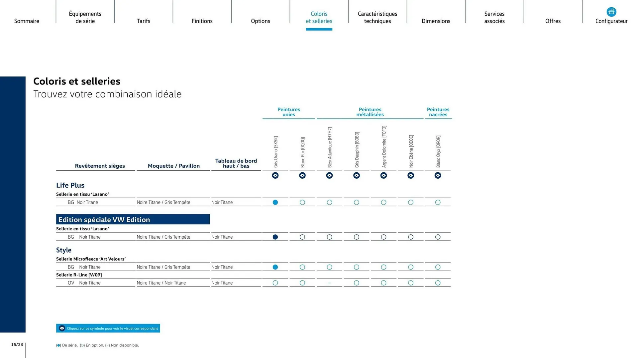
Task: Click eye icon under Blanc Oryx column
Action: 438,175
